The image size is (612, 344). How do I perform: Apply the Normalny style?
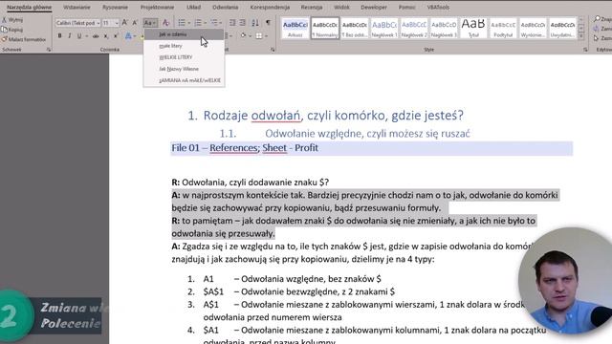coord(325,28)
